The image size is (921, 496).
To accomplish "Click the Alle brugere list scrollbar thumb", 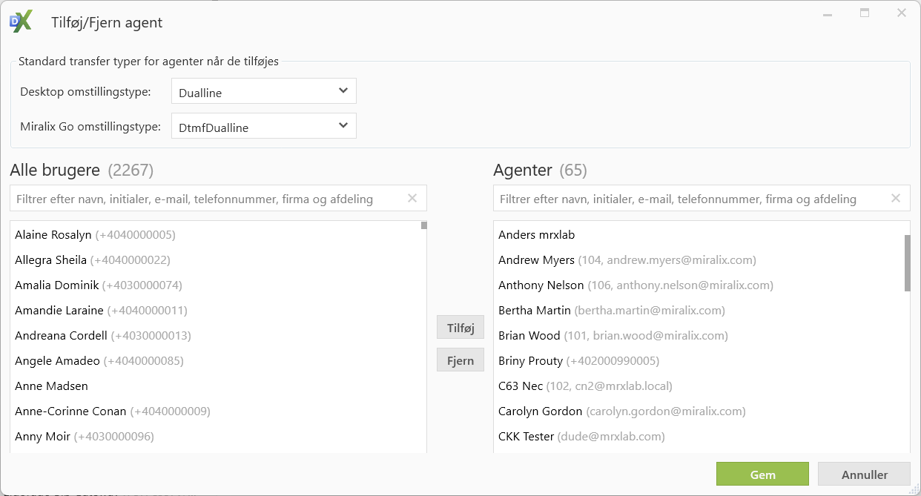I will click(x=423, y=225).
